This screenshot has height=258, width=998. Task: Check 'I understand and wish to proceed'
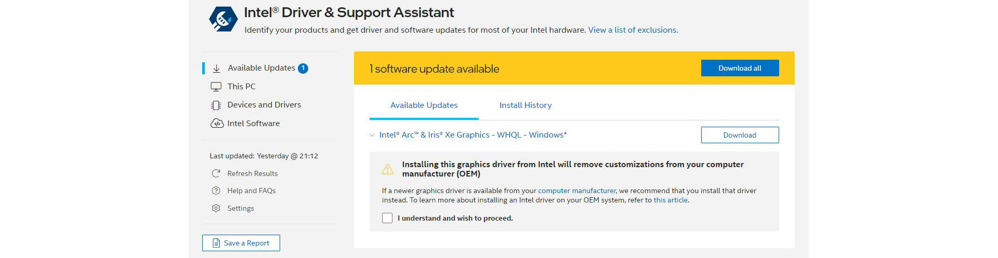click(387, 218)
